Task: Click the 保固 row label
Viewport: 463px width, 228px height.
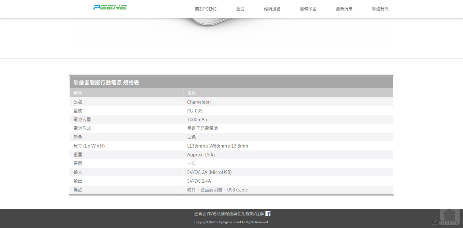Action: coord(78,163)
